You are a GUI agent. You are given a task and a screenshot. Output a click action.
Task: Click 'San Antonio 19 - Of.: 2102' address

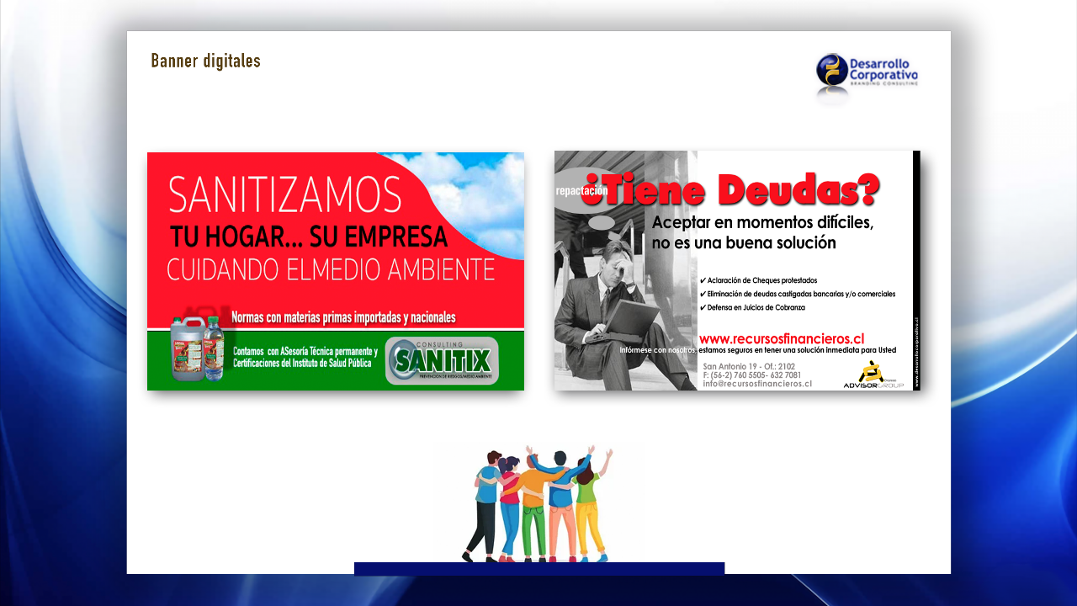[x=749, y=367]
